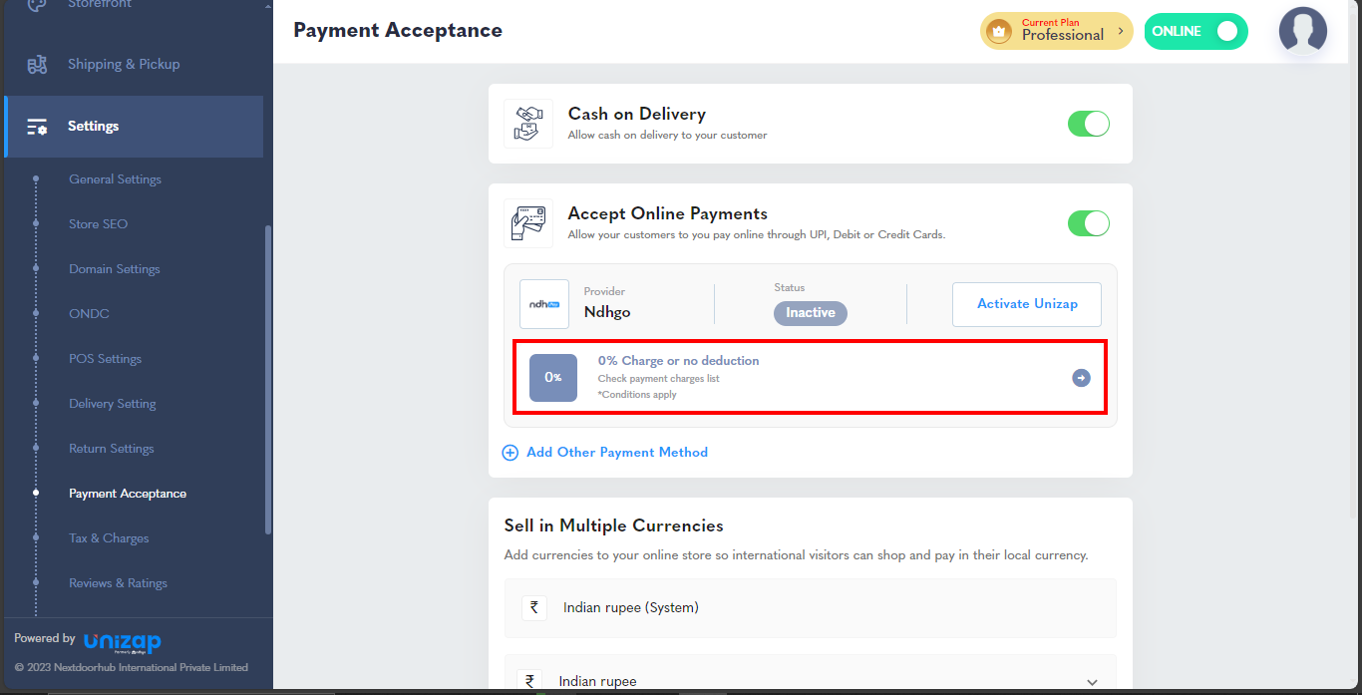Switch the store ONLINE toggle
1362x695 pixels.
pyautogui.click(x=1195, y=31)
